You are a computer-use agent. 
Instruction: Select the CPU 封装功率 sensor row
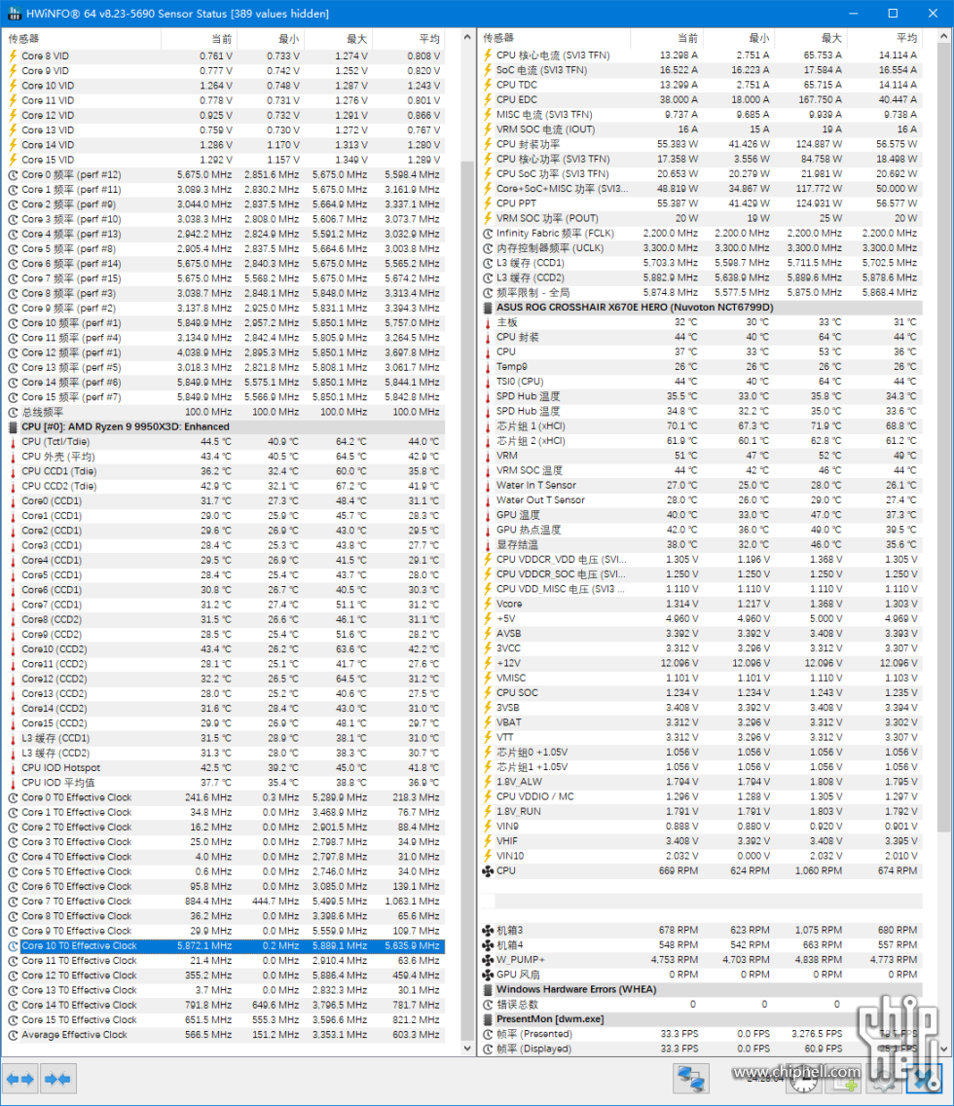click(x=700, y=144)
